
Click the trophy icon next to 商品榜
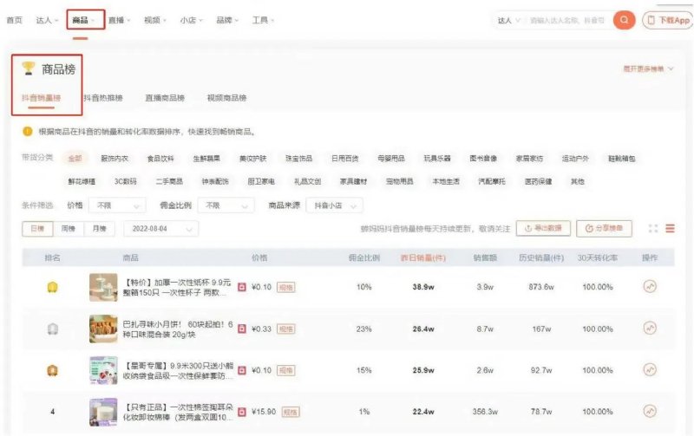pos(29,68)
